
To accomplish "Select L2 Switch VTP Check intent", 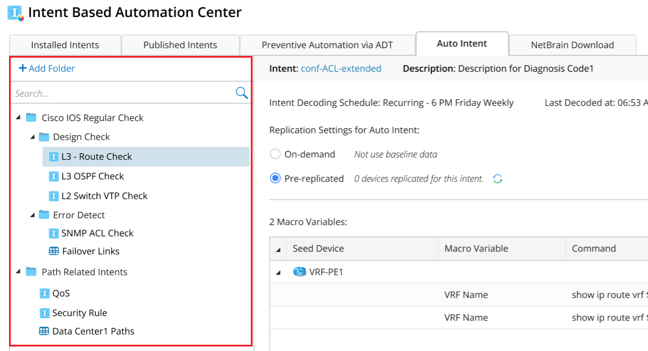I will coord(104,196).
